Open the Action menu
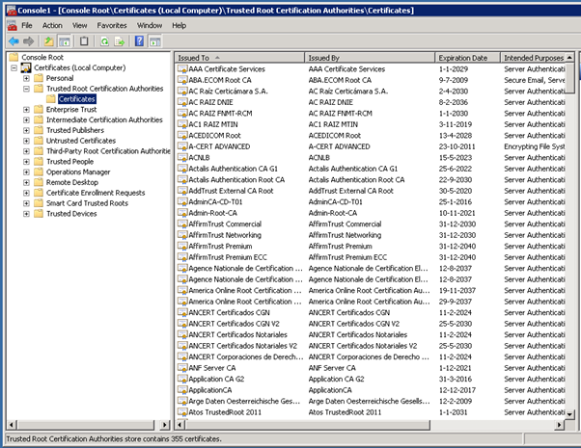Viewport: 581px width, 448px height. (x=52, y=25)
